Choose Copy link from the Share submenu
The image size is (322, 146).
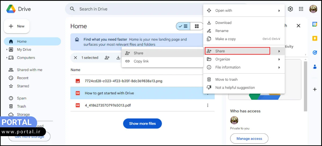tap(141, 61)
